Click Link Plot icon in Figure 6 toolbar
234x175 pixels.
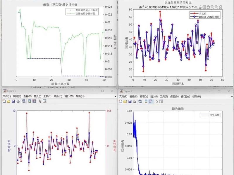(24, 101)
